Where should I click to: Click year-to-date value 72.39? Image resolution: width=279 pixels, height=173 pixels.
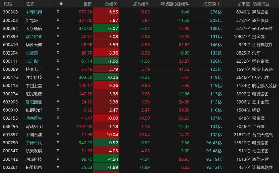[184, 29]
